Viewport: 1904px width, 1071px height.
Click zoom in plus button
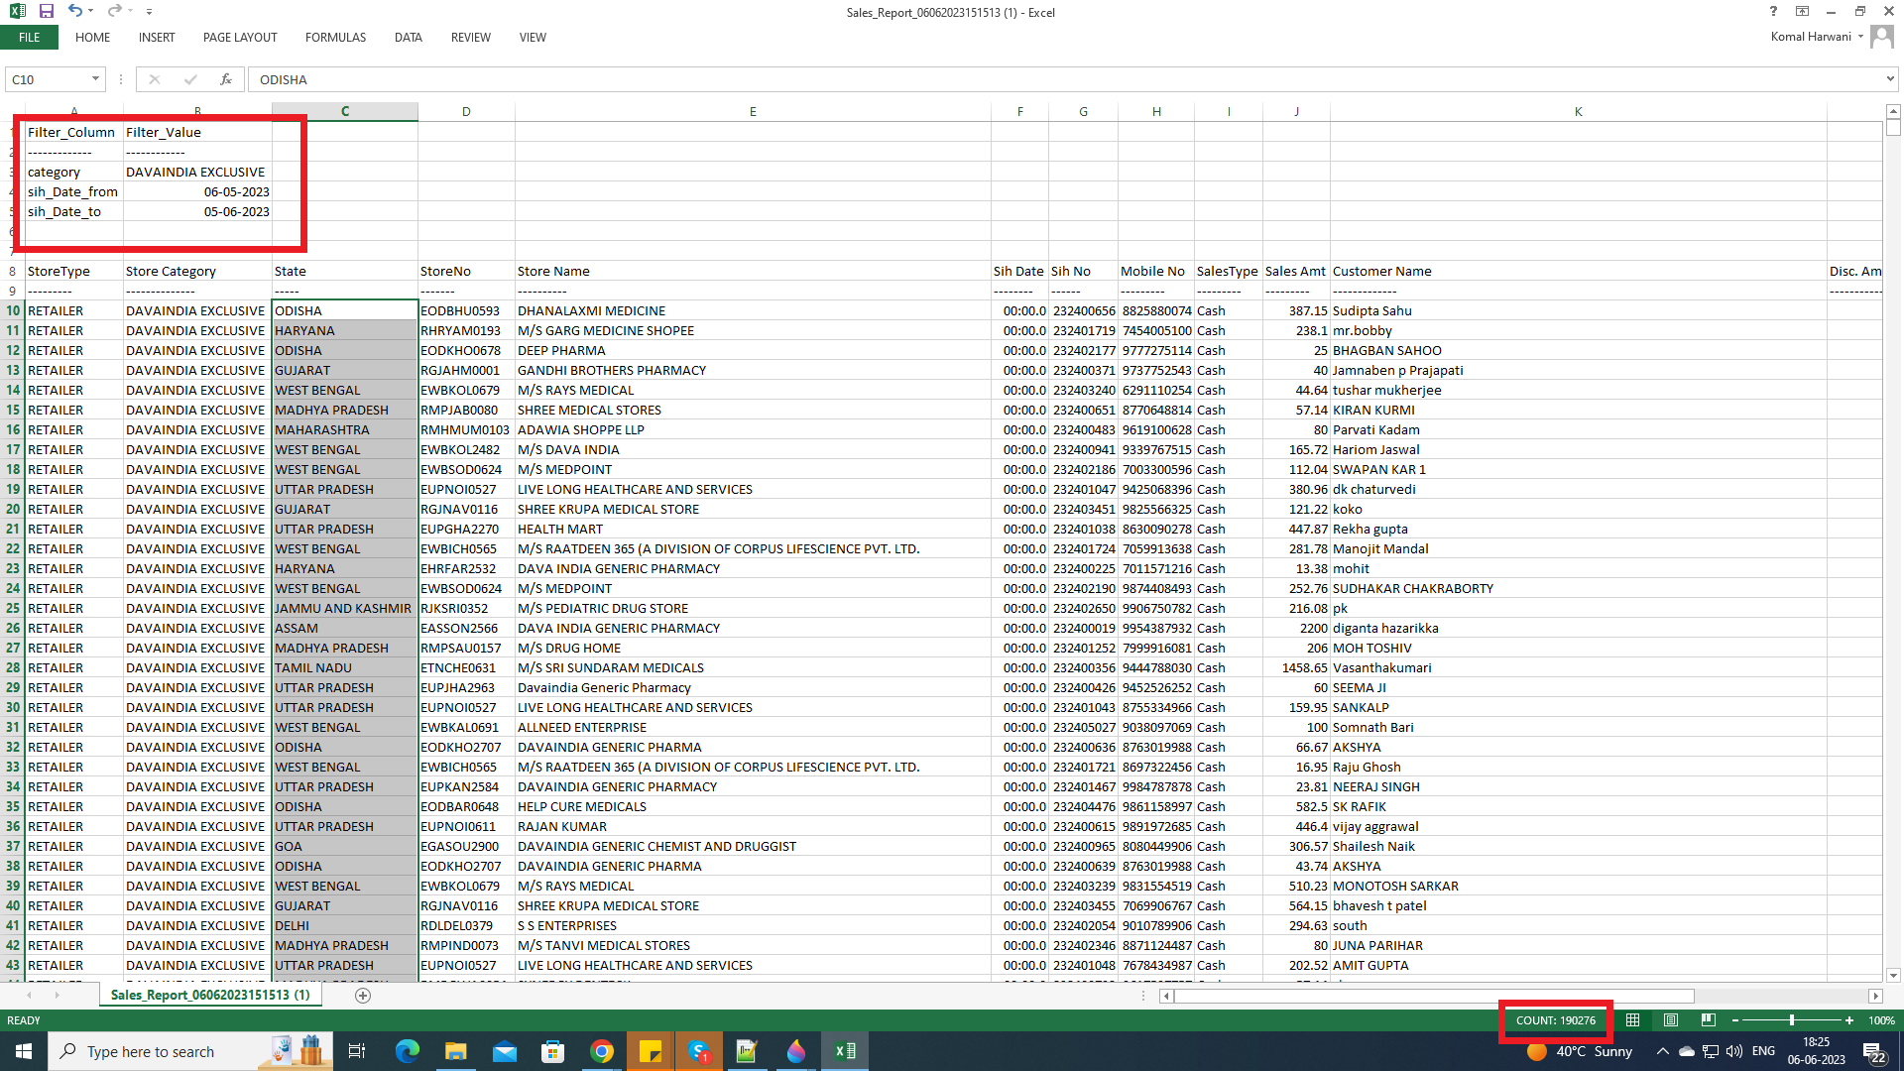tap(1849, 1020)
